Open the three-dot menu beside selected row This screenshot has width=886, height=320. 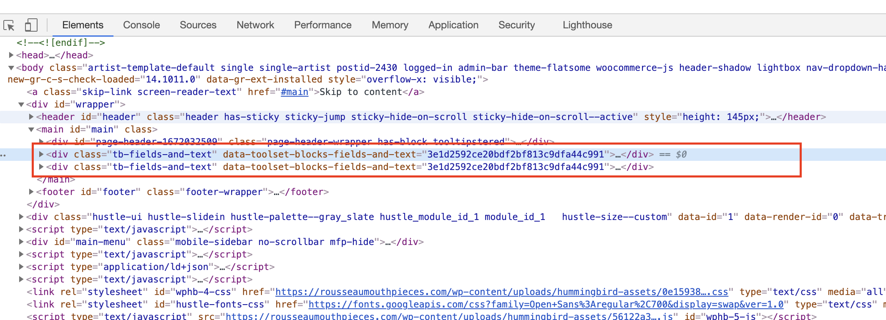click(x=3, y=155)
